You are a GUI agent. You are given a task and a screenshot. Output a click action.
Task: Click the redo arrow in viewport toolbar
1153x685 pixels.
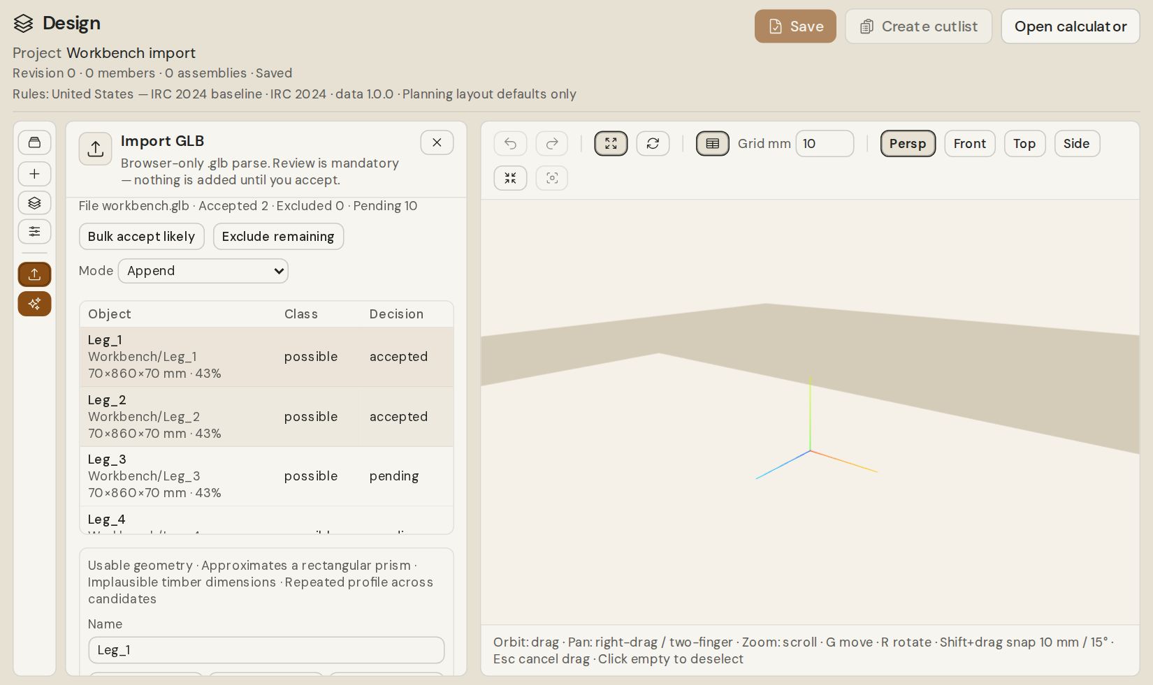tap(552, 144)
